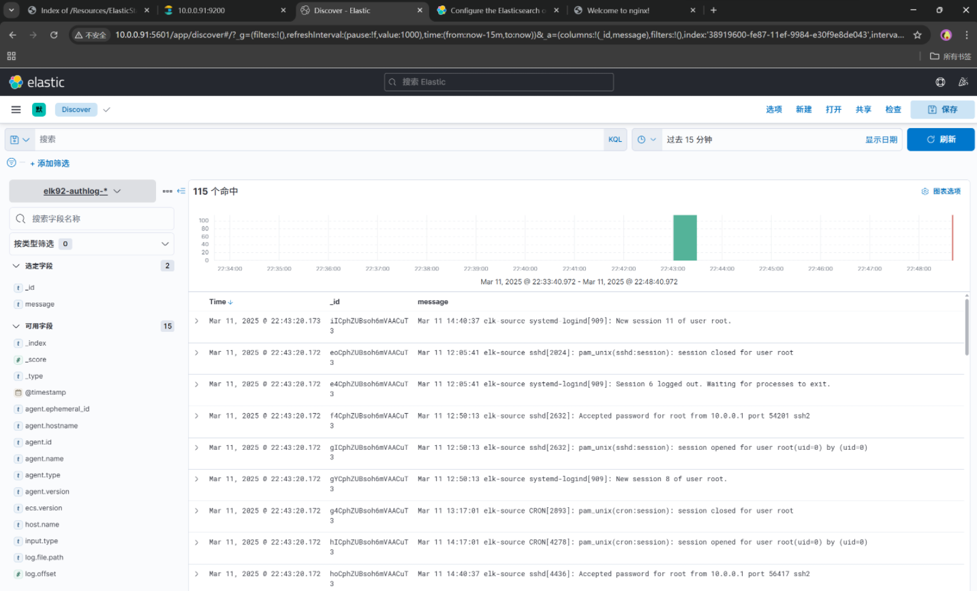Open the filter by type dropdown

tap(91, 244)
